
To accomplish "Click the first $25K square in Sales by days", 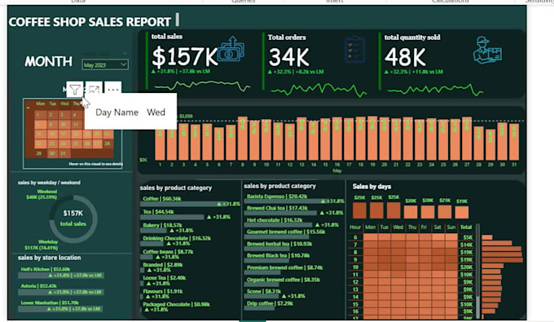I will tap(359, 210).
